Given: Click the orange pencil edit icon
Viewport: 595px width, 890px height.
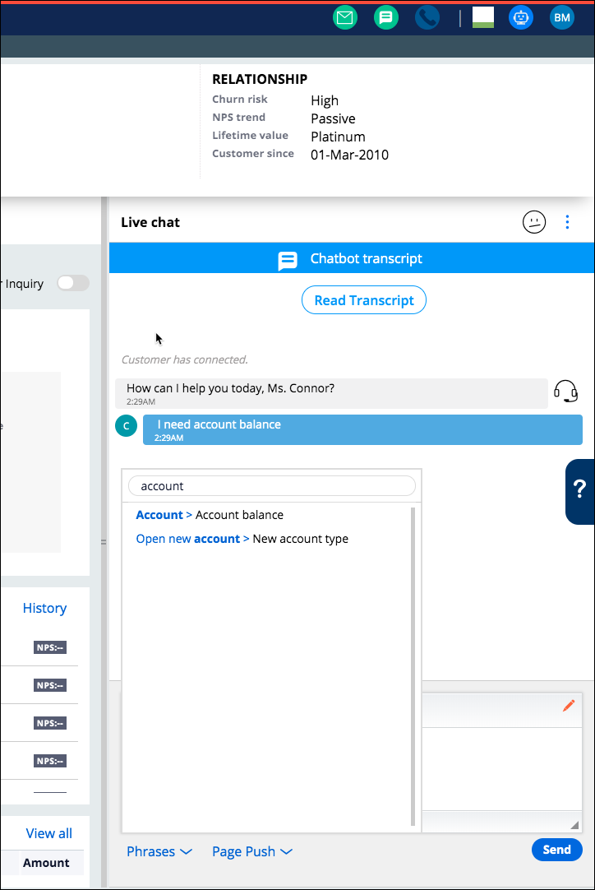Looking at the screenshot, I should (x=568, y=706).
